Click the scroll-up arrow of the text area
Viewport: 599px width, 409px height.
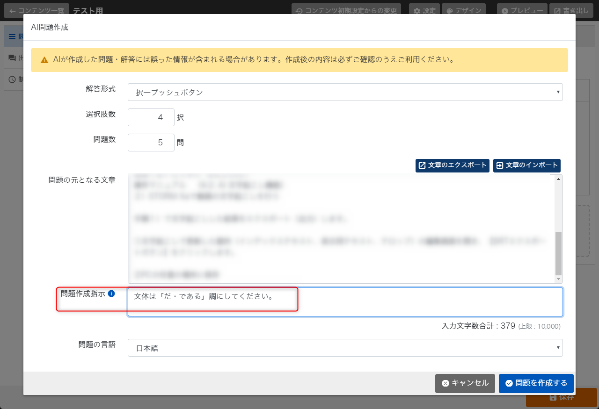coord(558,179)
